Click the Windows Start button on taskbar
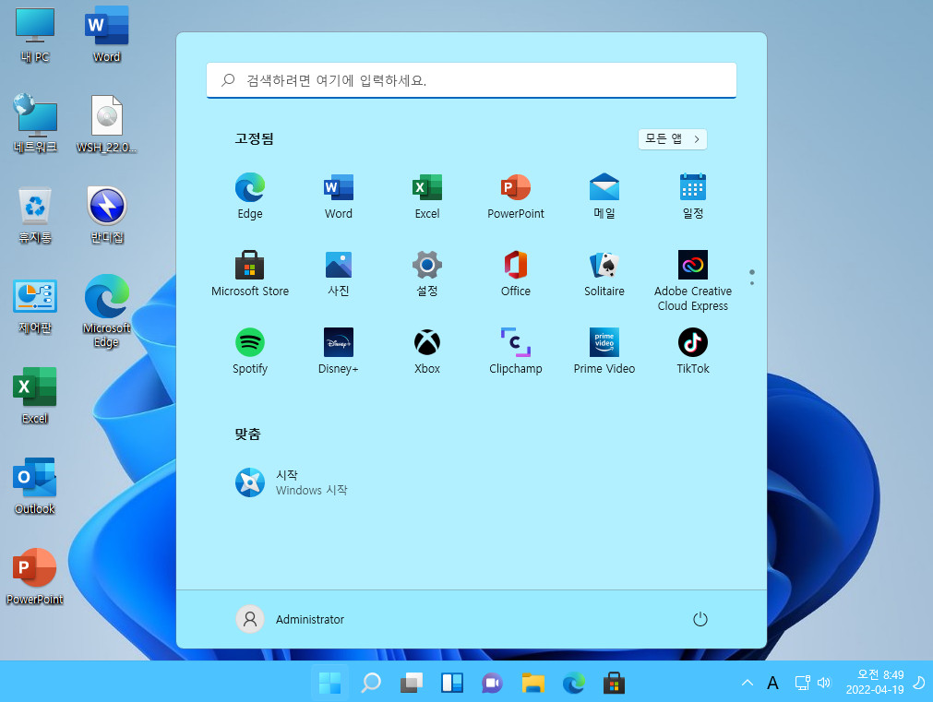Image resolution: width=933 pixels, height=702 pixels. click(x=329, y=683)
